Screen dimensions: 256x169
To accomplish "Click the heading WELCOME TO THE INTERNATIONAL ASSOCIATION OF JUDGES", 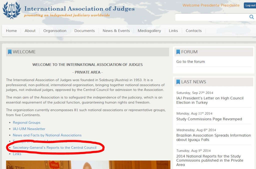I will [87, 65].
